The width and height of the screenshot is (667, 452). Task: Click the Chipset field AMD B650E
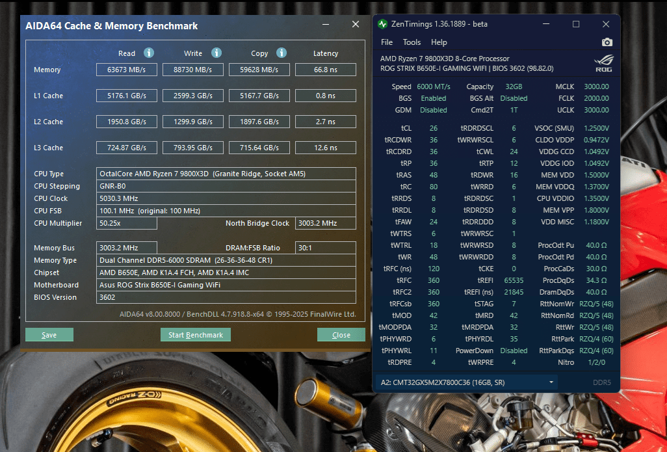(226, 273)
